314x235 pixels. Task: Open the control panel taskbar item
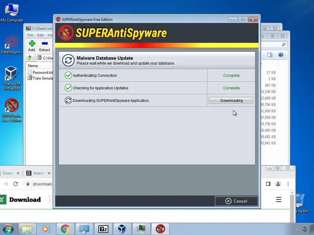click(84, 229)
